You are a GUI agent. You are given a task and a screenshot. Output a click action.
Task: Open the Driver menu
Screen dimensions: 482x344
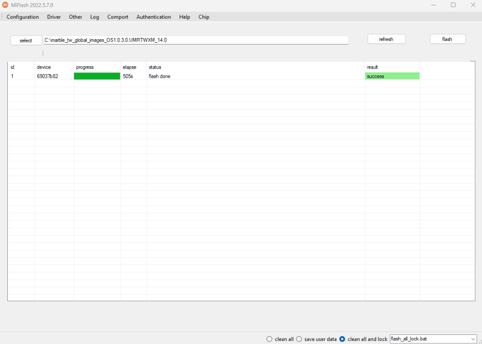point(54,17)
